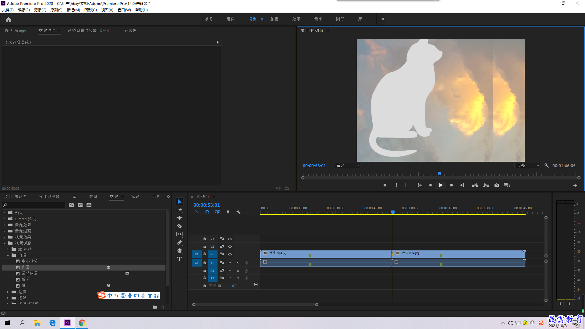The height and width of the screenshot is (329, 585).
Task: Step forward one frame
Action: tap(452, 185)
